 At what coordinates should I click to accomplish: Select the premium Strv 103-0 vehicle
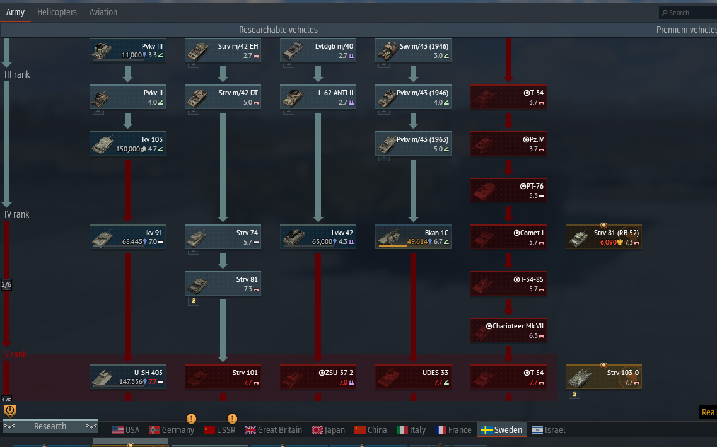click(x=603, y=376)
